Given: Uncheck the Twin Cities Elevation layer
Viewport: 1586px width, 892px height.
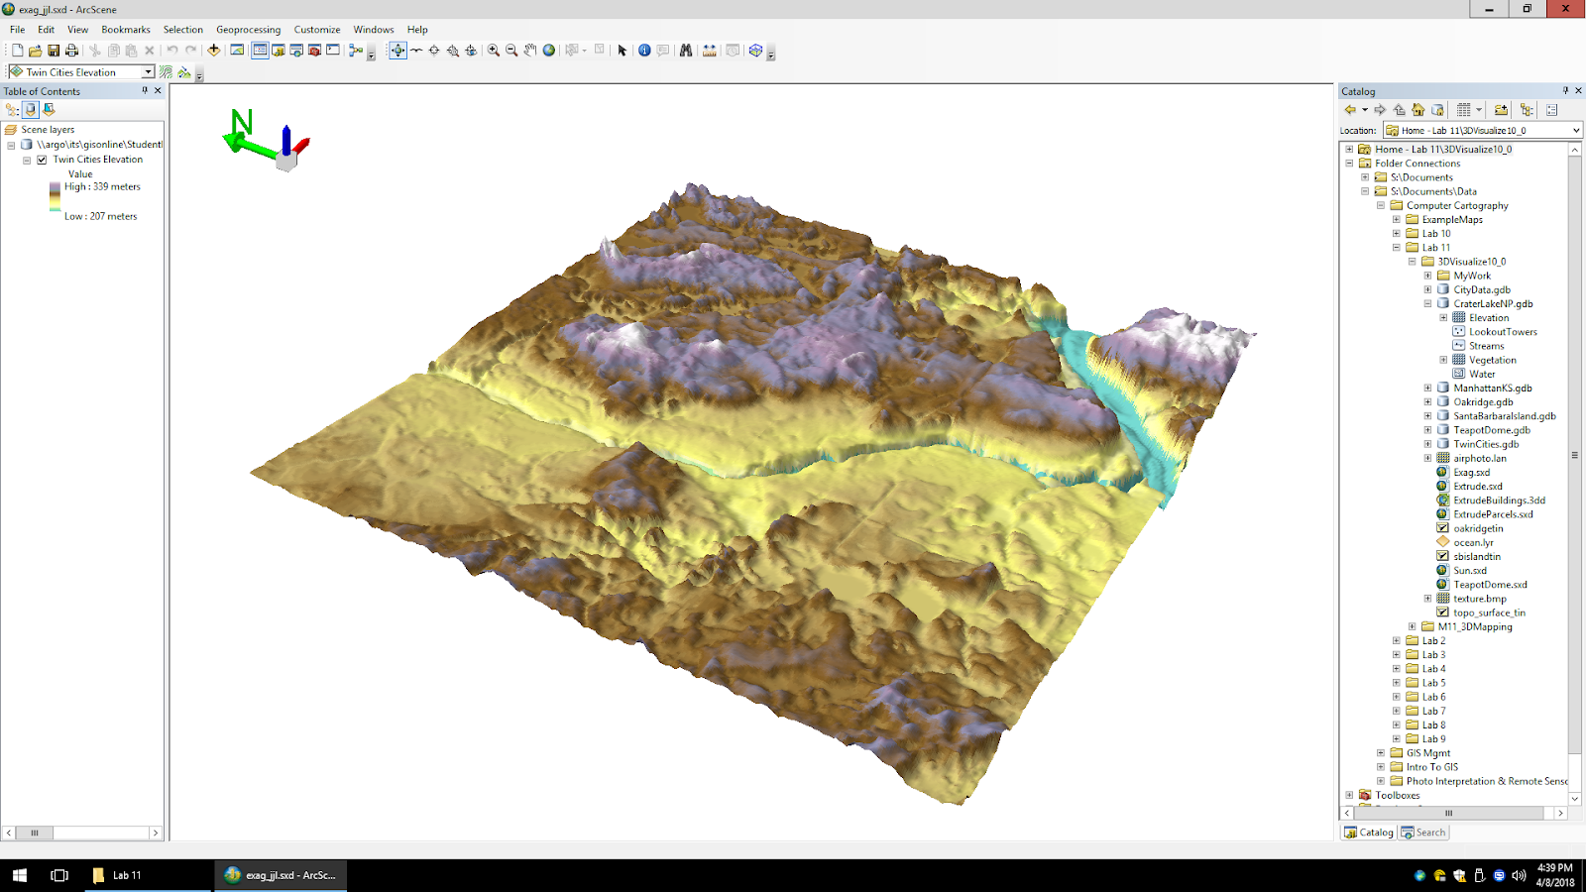Looking at the screenshot, I should point(40,160).
